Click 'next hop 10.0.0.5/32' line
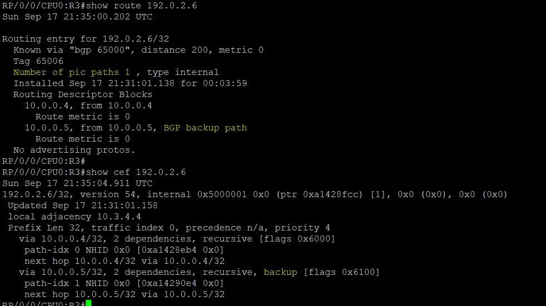Viewport: 546px width, 306px height. (x=124, y=294)
